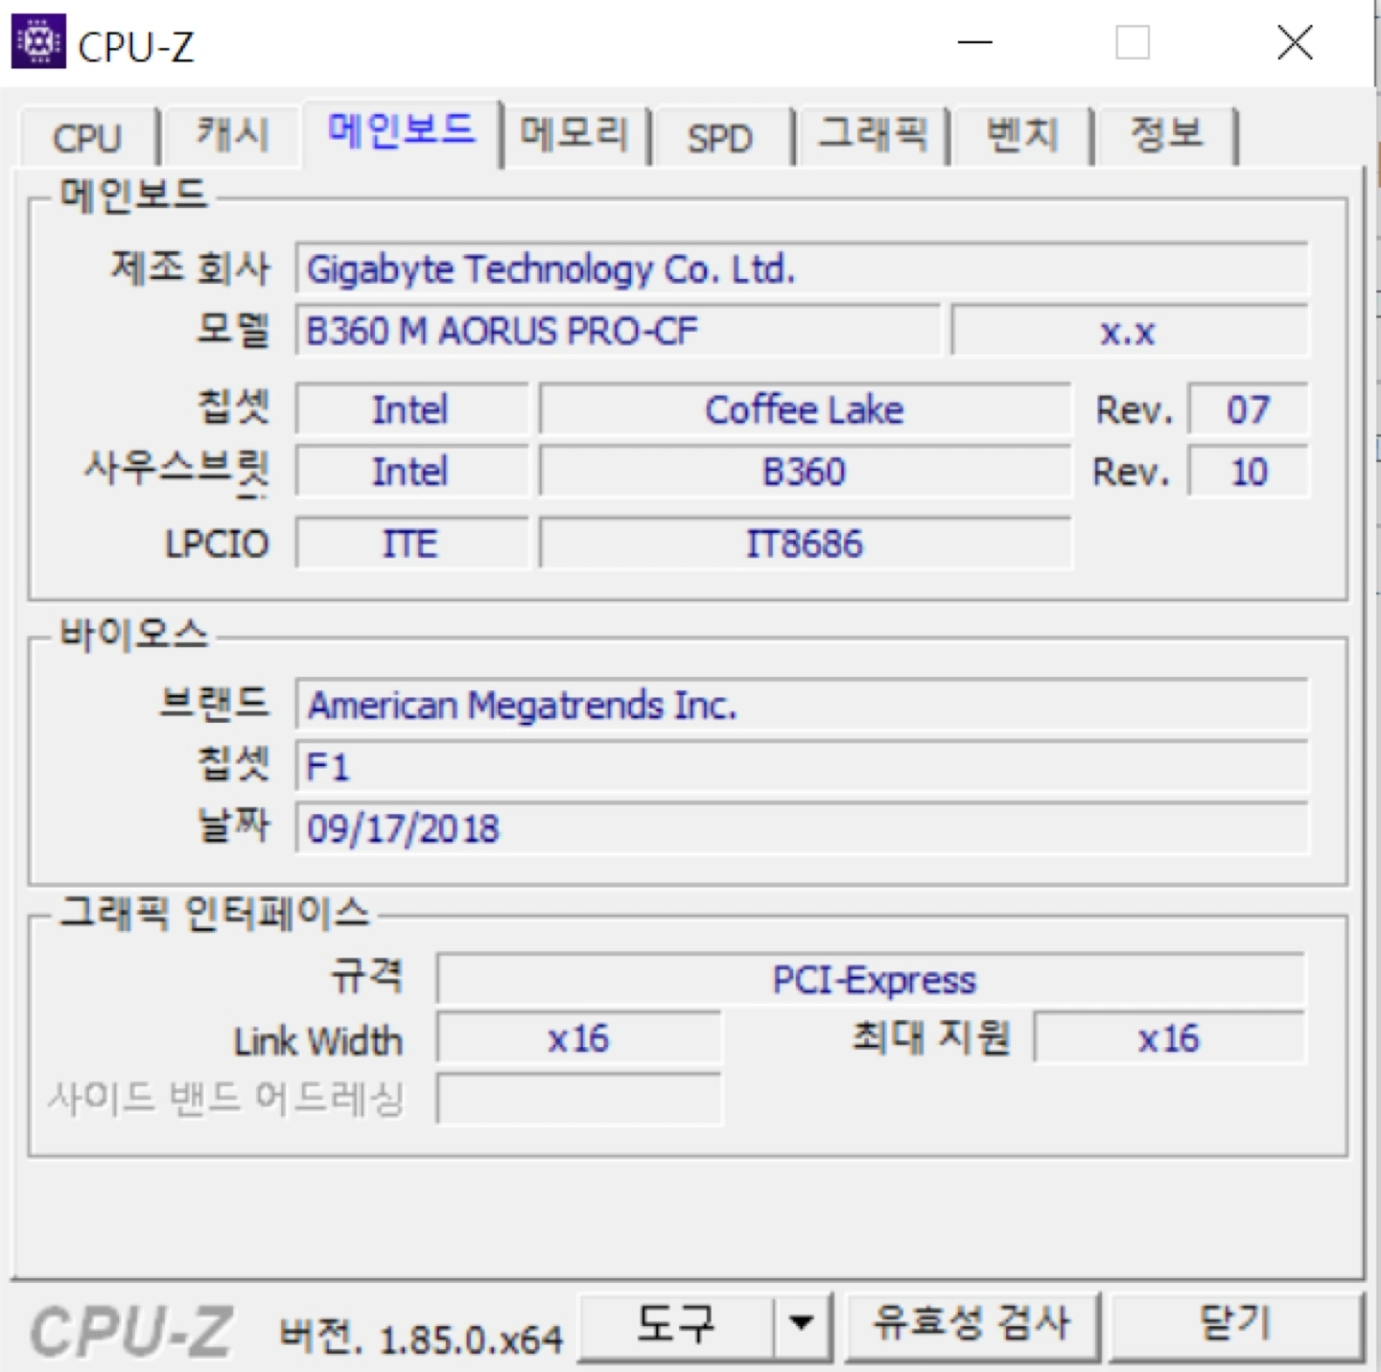Open the 그래픽 tab
The height and width of the screenshot is (1372, 1381).
click(x=872, y=135)
